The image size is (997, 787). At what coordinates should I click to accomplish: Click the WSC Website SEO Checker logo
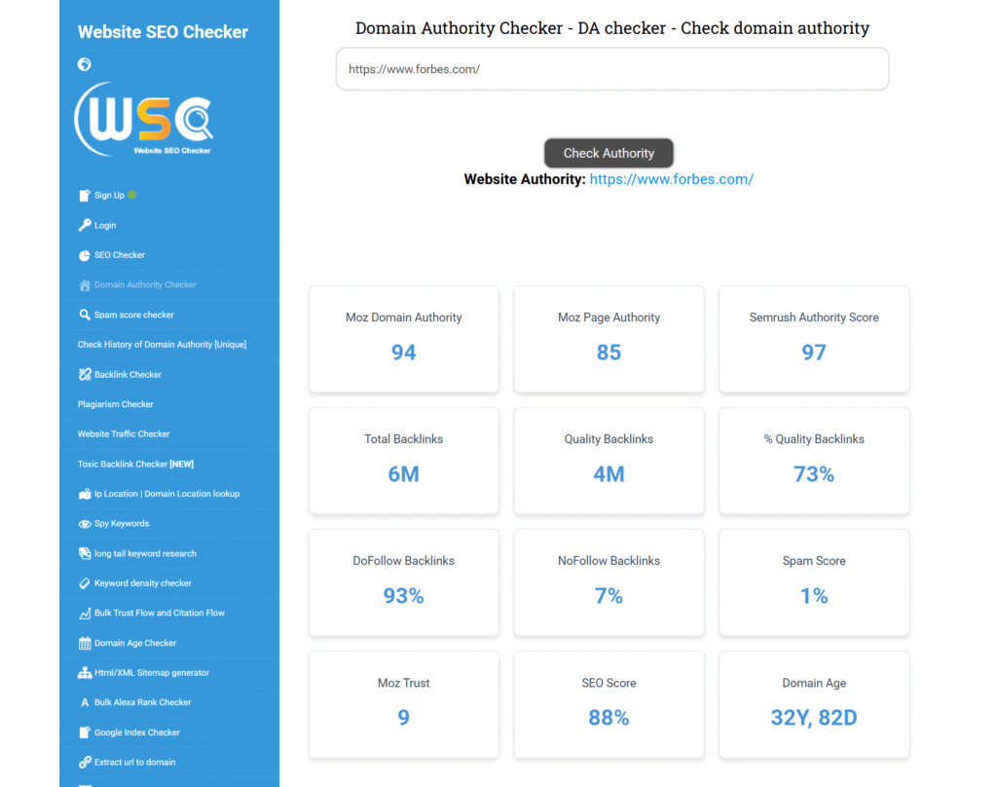(x=144, y=120)
